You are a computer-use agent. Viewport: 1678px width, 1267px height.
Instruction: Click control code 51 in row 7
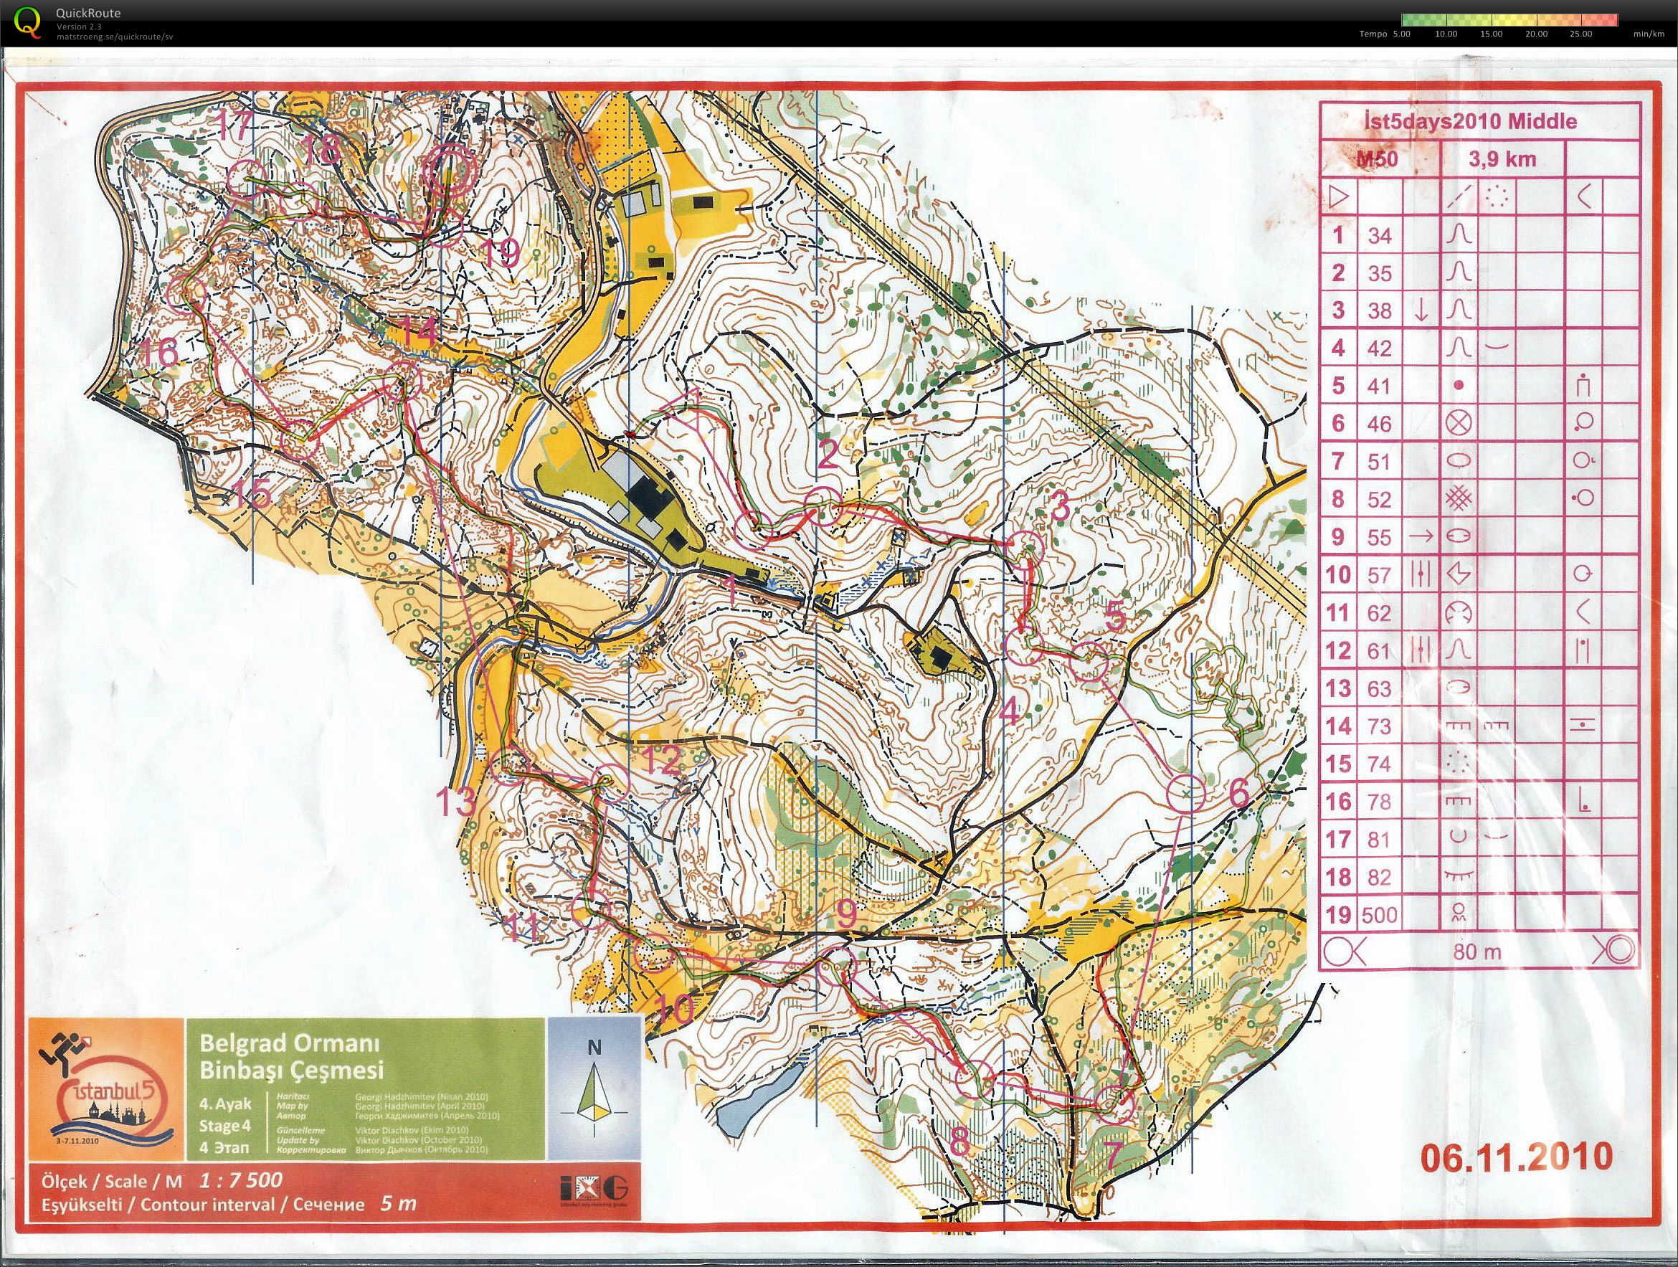[x=1380, y=461]
